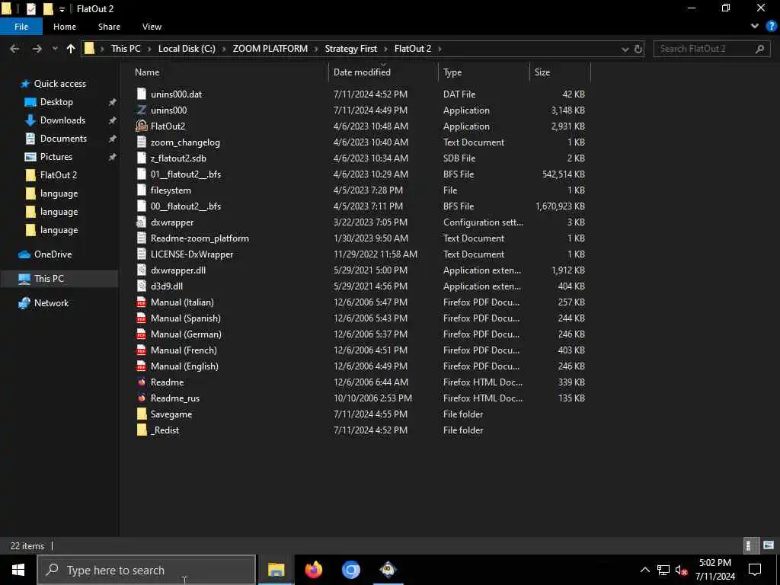
Task: Open Explorer help question mark
Action: [x=771, y=27]
